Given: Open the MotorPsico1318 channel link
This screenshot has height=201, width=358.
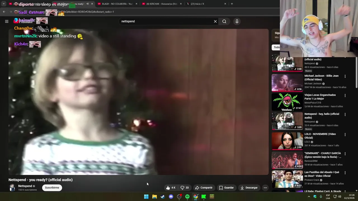Looking at the screenshot, I should click(313, 103).
